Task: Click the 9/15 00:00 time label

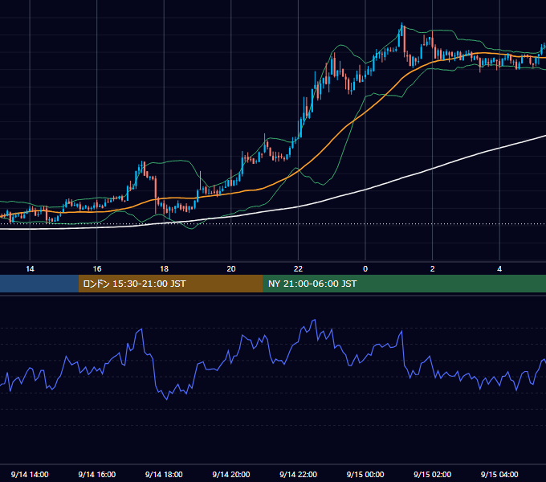Action: (x=365, y=474)
